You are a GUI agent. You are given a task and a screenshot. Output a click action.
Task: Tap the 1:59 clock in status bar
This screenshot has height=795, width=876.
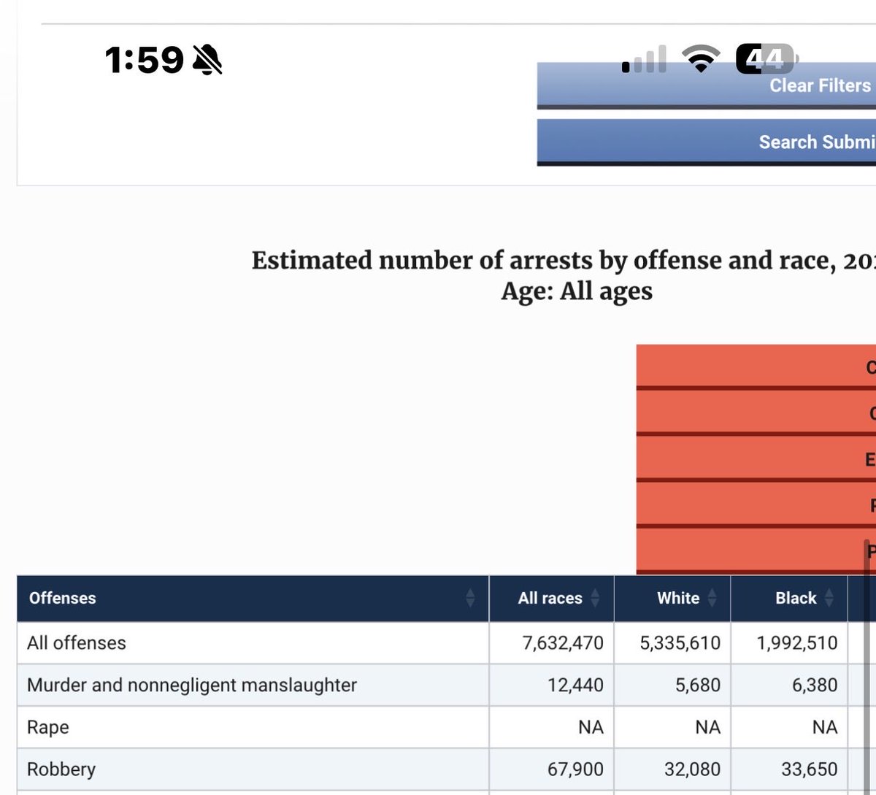(x=145, y=59)
